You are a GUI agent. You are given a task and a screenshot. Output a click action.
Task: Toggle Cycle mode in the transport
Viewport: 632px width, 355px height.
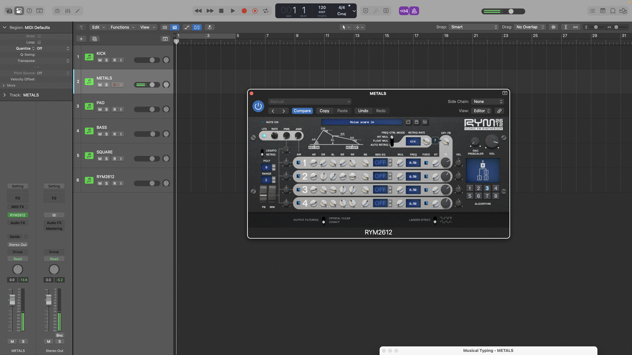coord(266,11)
